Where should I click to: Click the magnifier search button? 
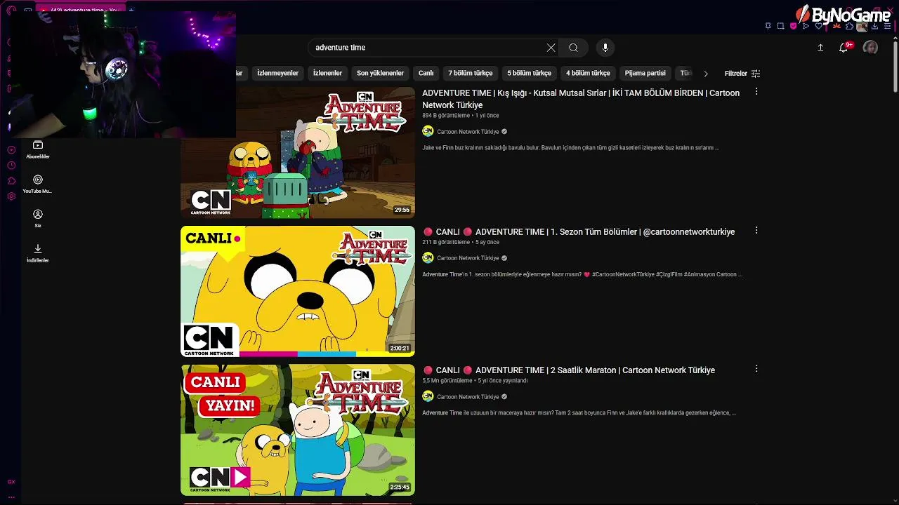pos(573,48)
